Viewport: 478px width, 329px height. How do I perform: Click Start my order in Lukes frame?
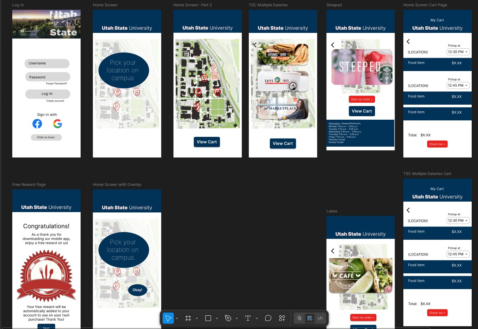point(363,317)
